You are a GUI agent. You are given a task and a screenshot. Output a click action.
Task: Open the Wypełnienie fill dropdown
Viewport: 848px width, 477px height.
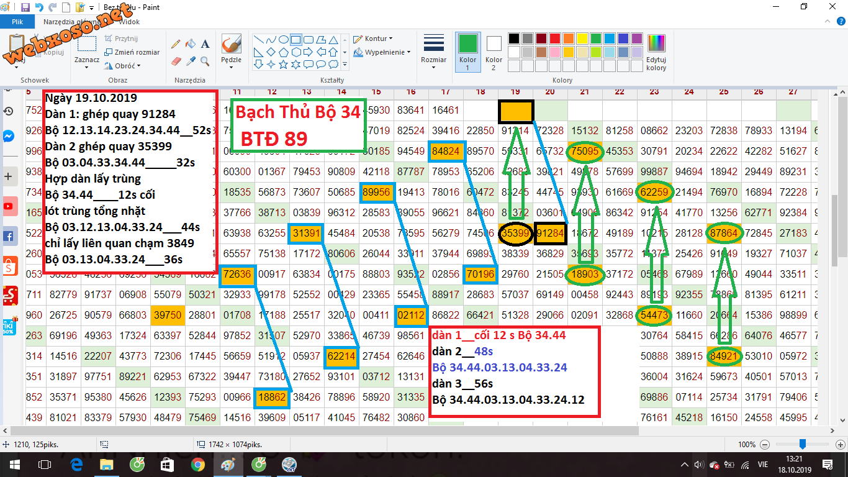coord(382,52)
